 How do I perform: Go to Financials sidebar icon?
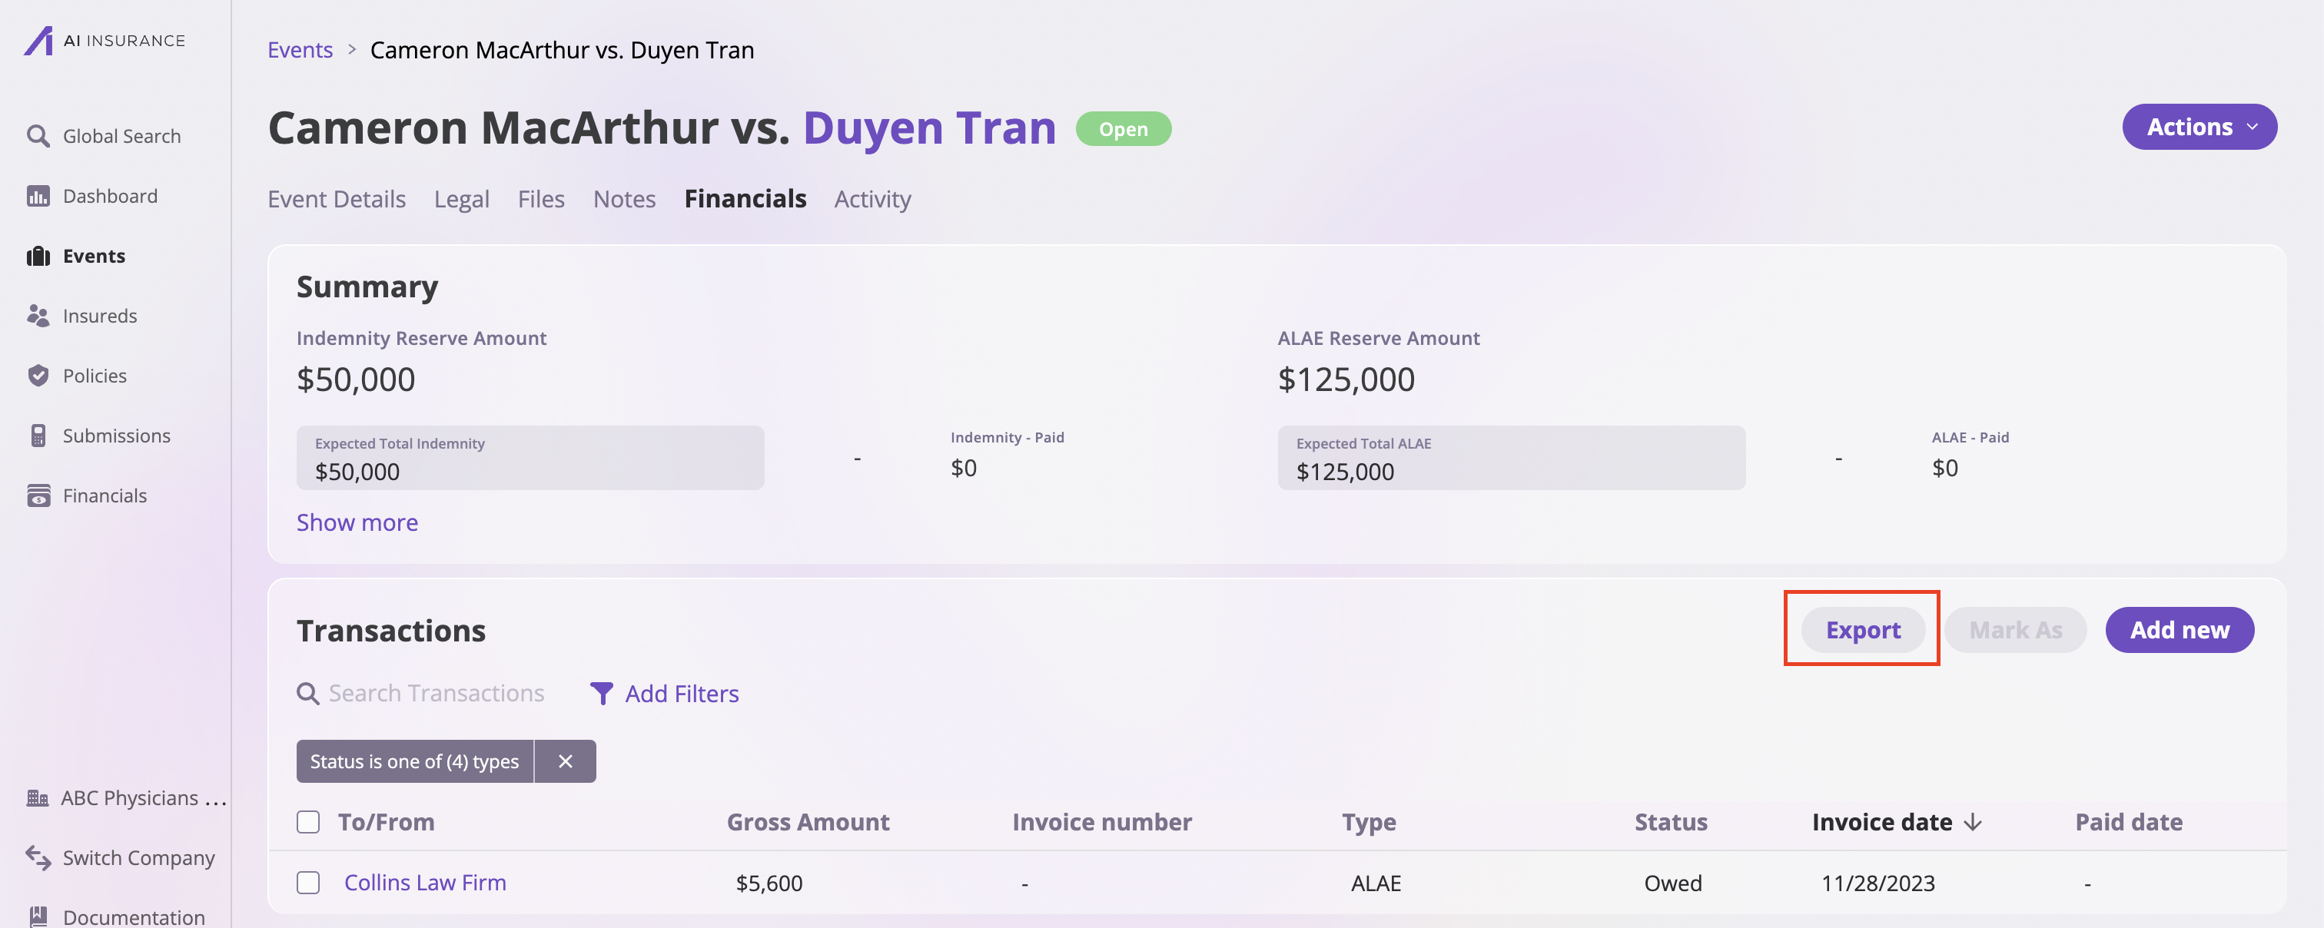[38, 495]
